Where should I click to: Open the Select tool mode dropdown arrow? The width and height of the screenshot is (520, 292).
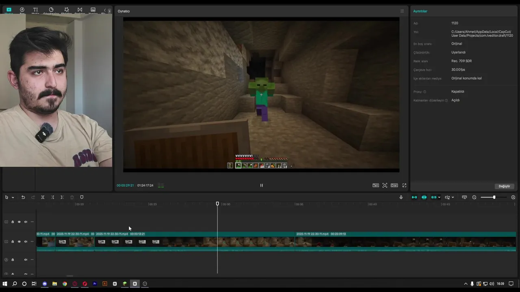pyautogui.click(x=13, y=198)
